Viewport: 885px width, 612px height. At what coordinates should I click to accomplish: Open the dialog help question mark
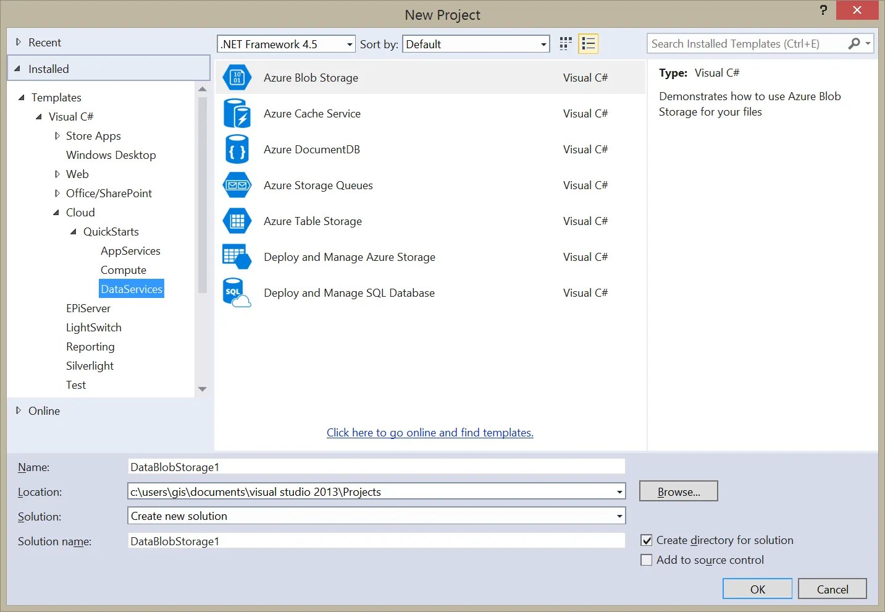tap(823, 10)
